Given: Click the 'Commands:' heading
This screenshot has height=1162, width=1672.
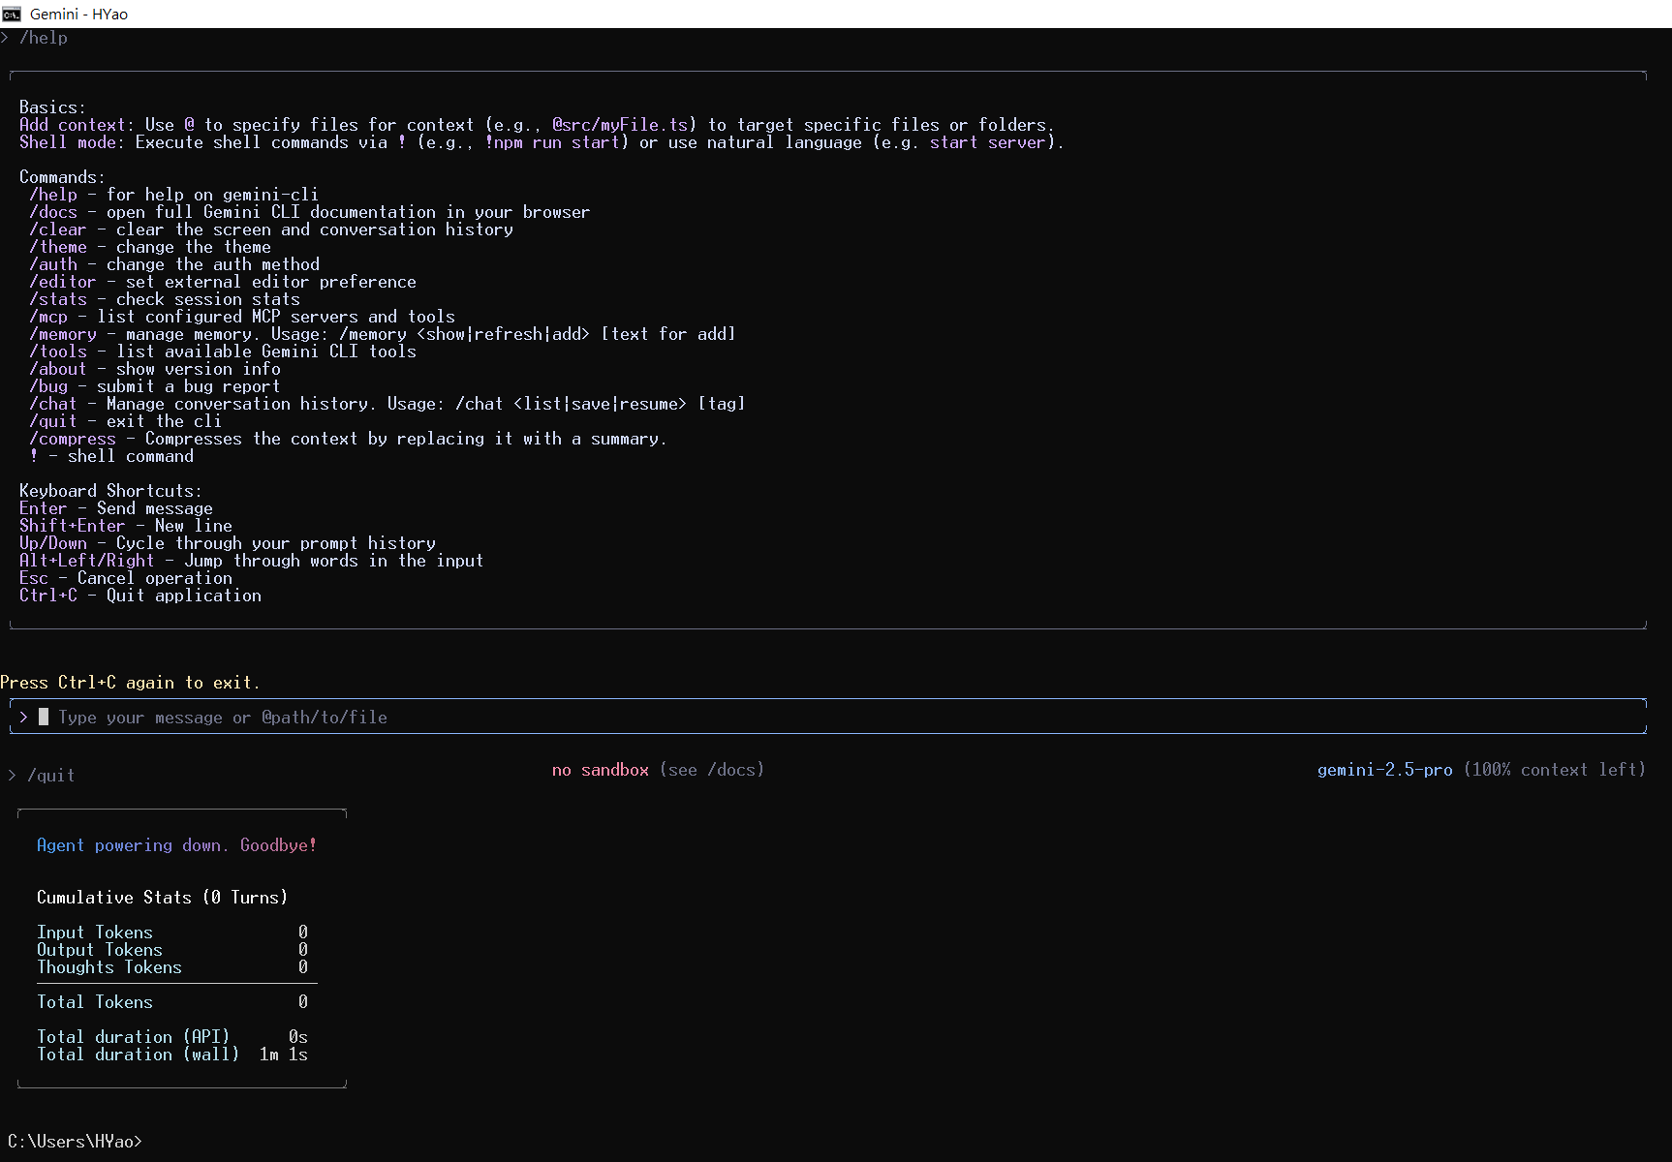Looking at the screenshot, I should pos(63,177).
